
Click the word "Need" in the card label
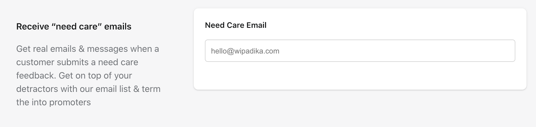pyautogui.click(x=214, y=25)
